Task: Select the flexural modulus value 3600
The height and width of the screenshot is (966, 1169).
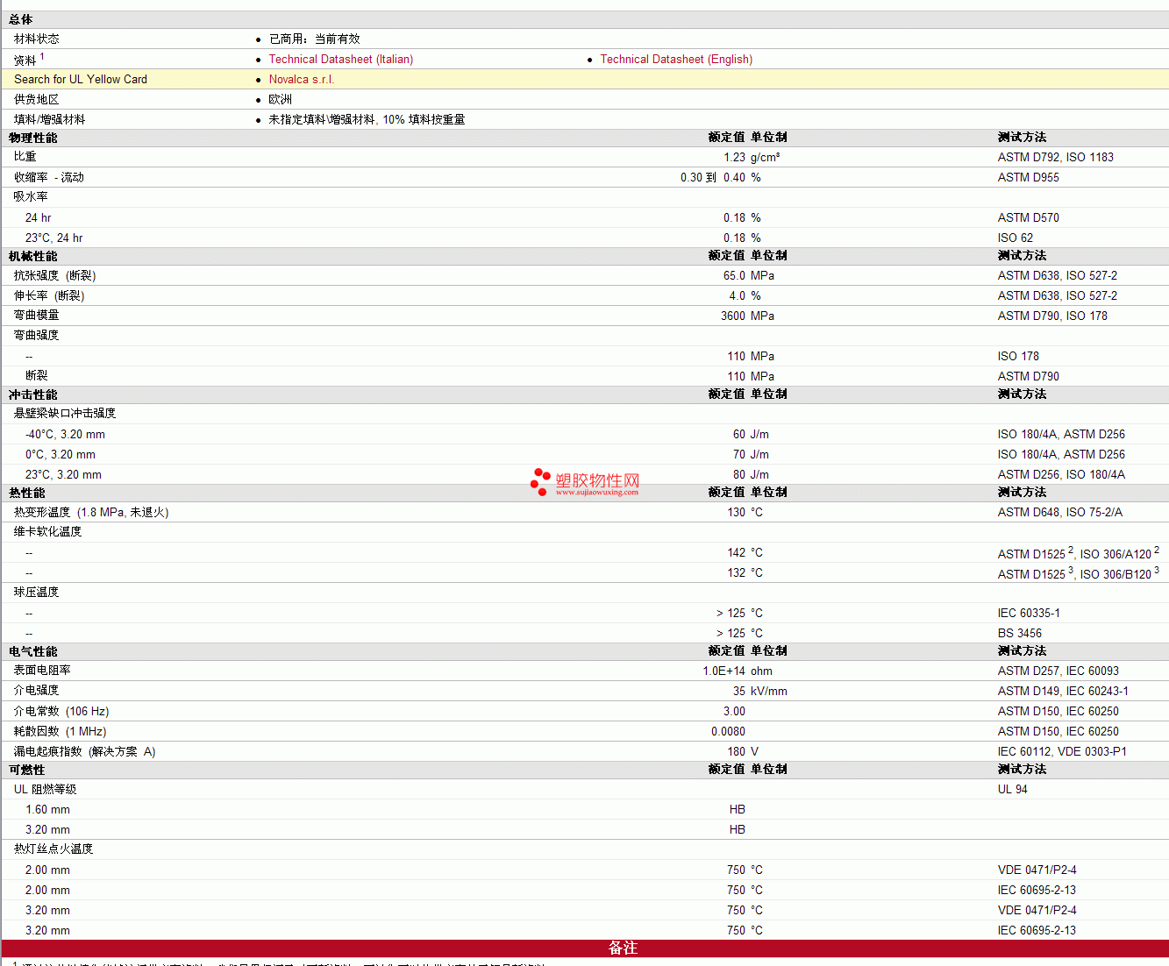Action: 733,316
